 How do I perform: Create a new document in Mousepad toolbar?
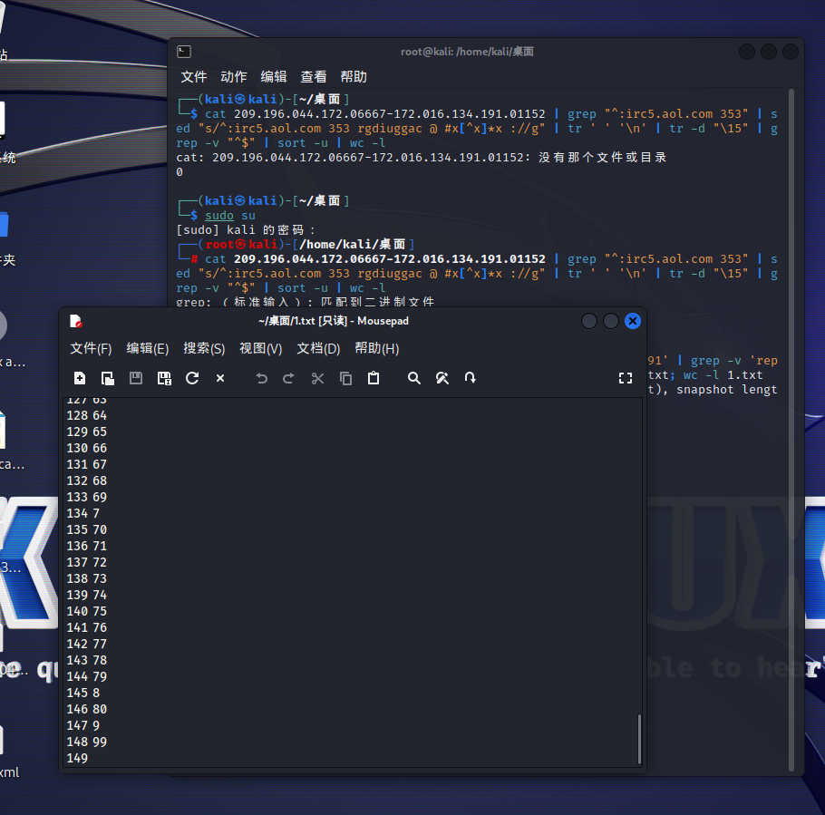tap(80, 378)
